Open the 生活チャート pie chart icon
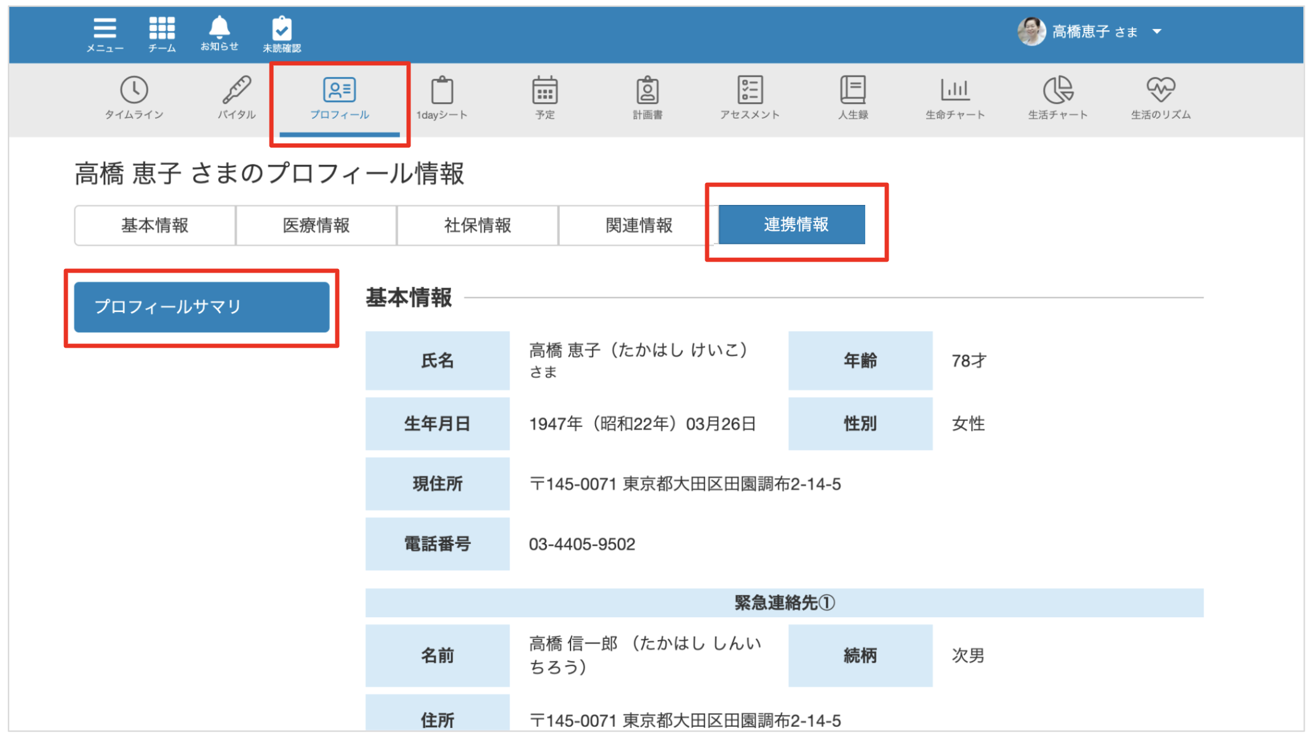 1057,97
